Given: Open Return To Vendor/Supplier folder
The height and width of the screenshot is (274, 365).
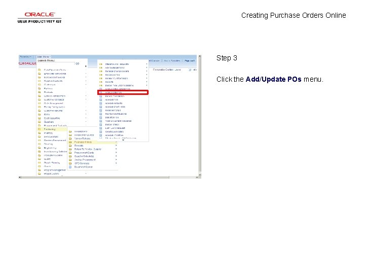Looking at the screenshot, I should coord(88,149).
